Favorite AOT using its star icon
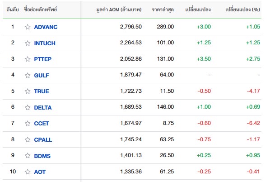The width and height of the screenshot is (270, 182). tap(28, 172)
